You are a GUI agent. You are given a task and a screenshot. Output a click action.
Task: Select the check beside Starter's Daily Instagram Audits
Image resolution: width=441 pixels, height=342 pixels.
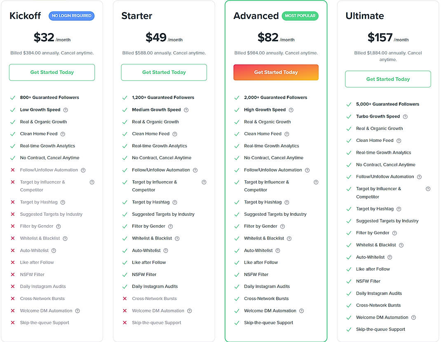coord(124,286)
